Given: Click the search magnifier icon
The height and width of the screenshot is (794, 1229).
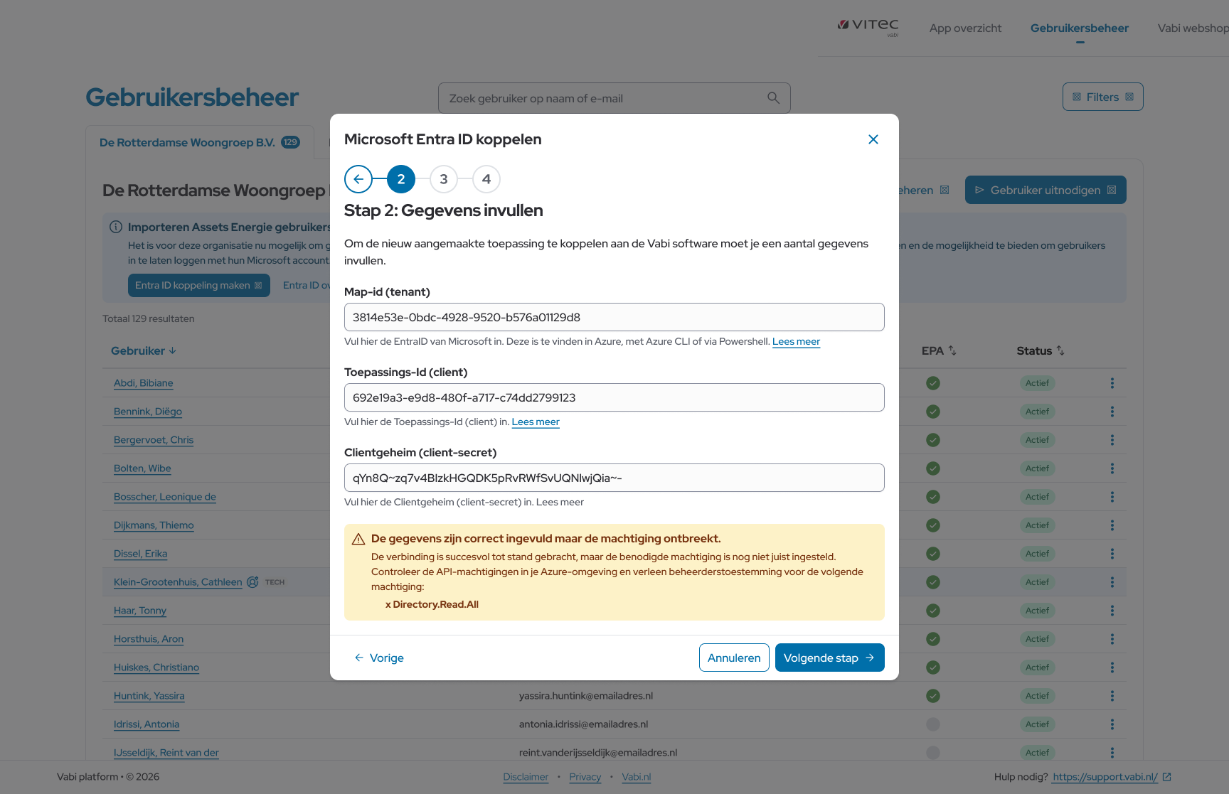Looking at the screenshot, I should 773,98.
